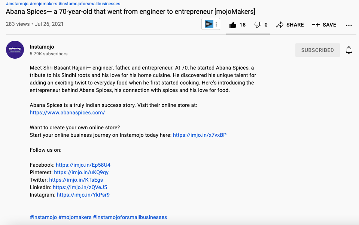Toggle the notification bell for Instamojo
359x225 pixels.
[x=349, y=50]
